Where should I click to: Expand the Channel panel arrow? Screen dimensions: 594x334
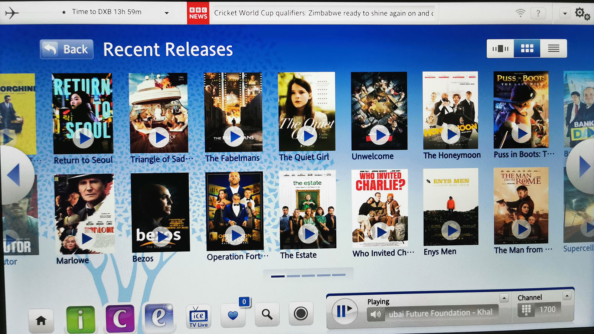(567, 296)
